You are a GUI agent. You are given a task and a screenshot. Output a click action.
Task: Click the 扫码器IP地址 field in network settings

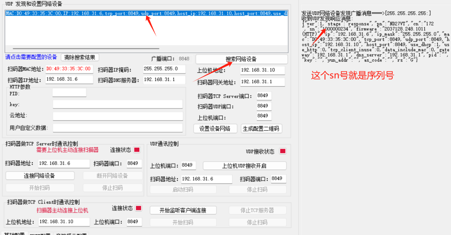[69, 79]
